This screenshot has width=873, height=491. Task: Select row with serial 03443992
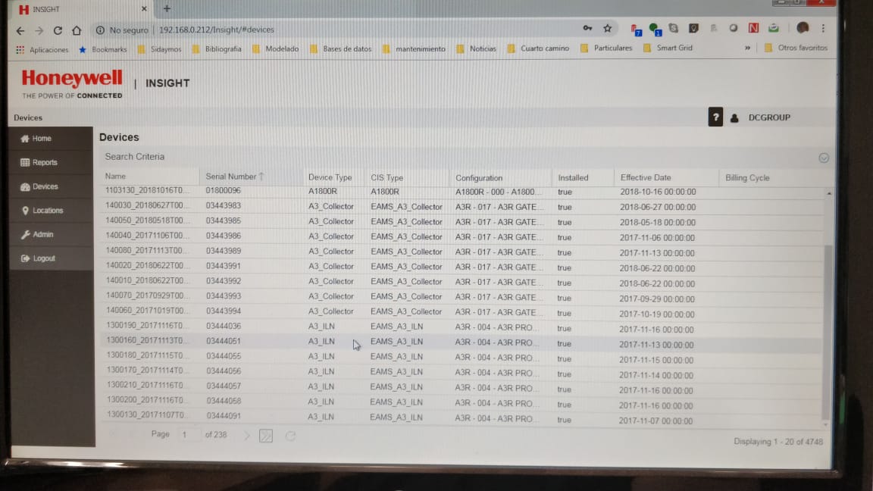point(462,282)
